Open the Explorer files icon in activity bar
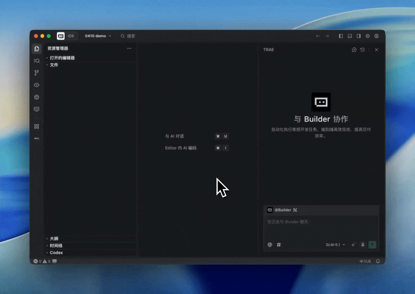 [36, 49]
